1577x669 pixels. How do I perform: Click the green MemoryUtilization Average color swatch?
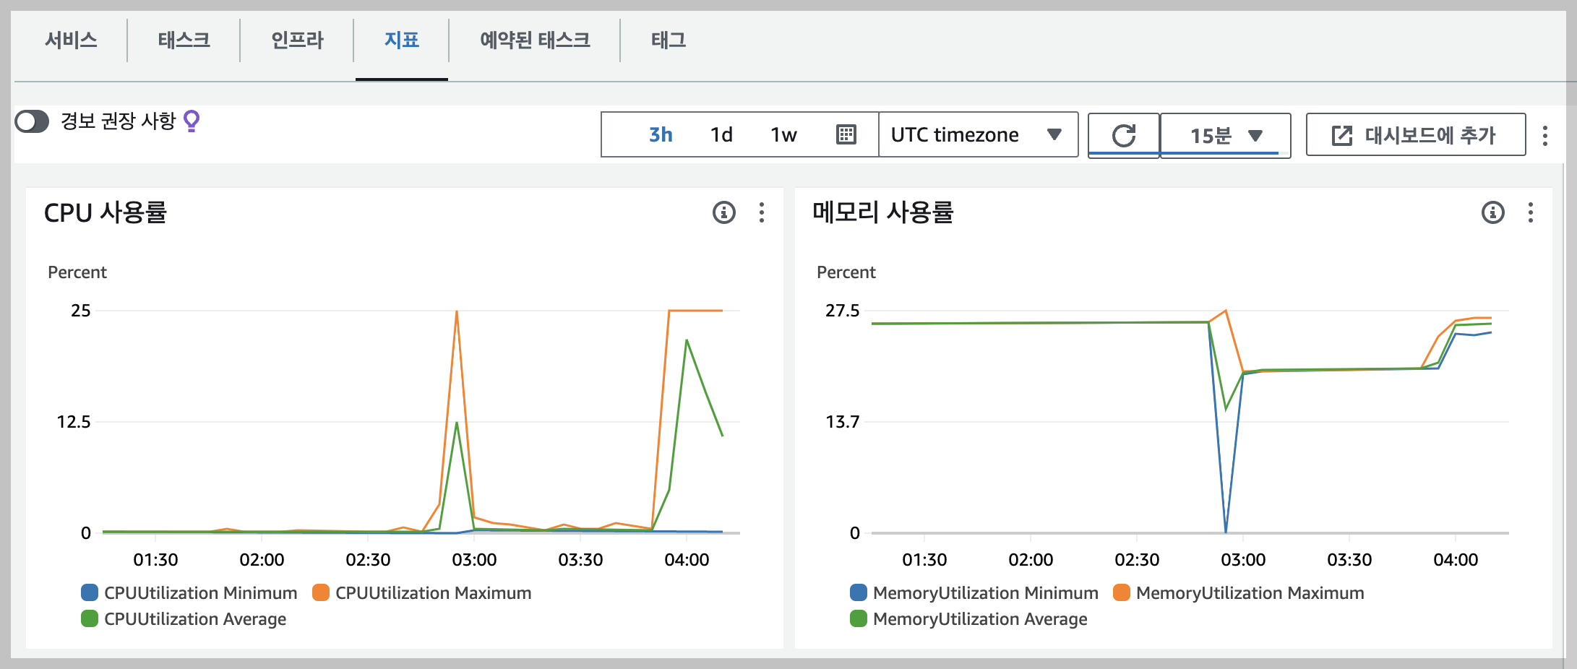click(x=857, y=618)
